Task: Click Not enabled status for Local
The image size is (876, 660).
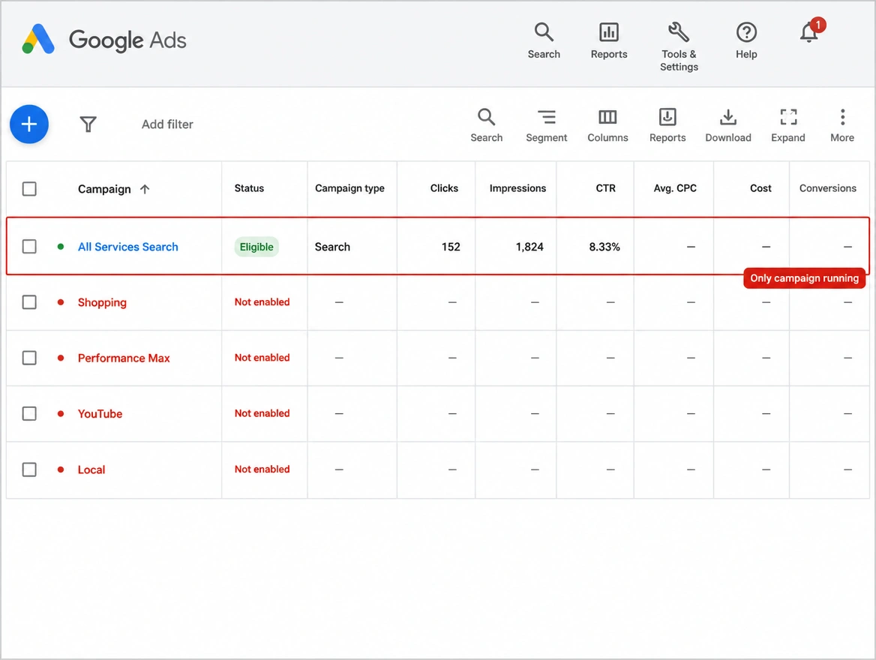Action: coord(262,469)
